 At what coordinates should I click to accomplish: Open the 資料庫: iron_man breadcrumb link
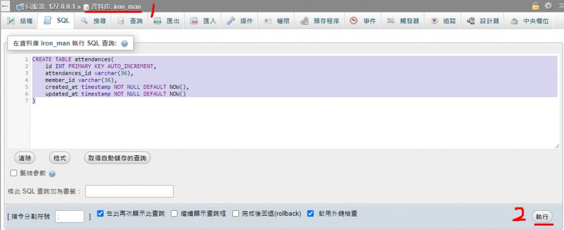click(116, 7)
